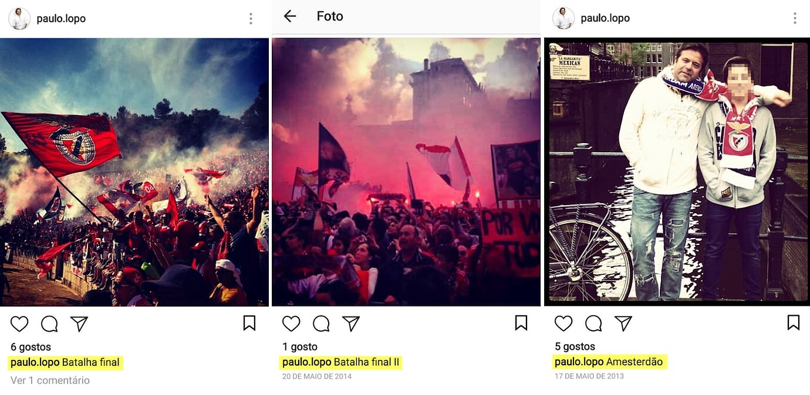The image size is (810, 395).
Task: Send the Amesterdão post via share icon
Action: [x=623, y=324]
